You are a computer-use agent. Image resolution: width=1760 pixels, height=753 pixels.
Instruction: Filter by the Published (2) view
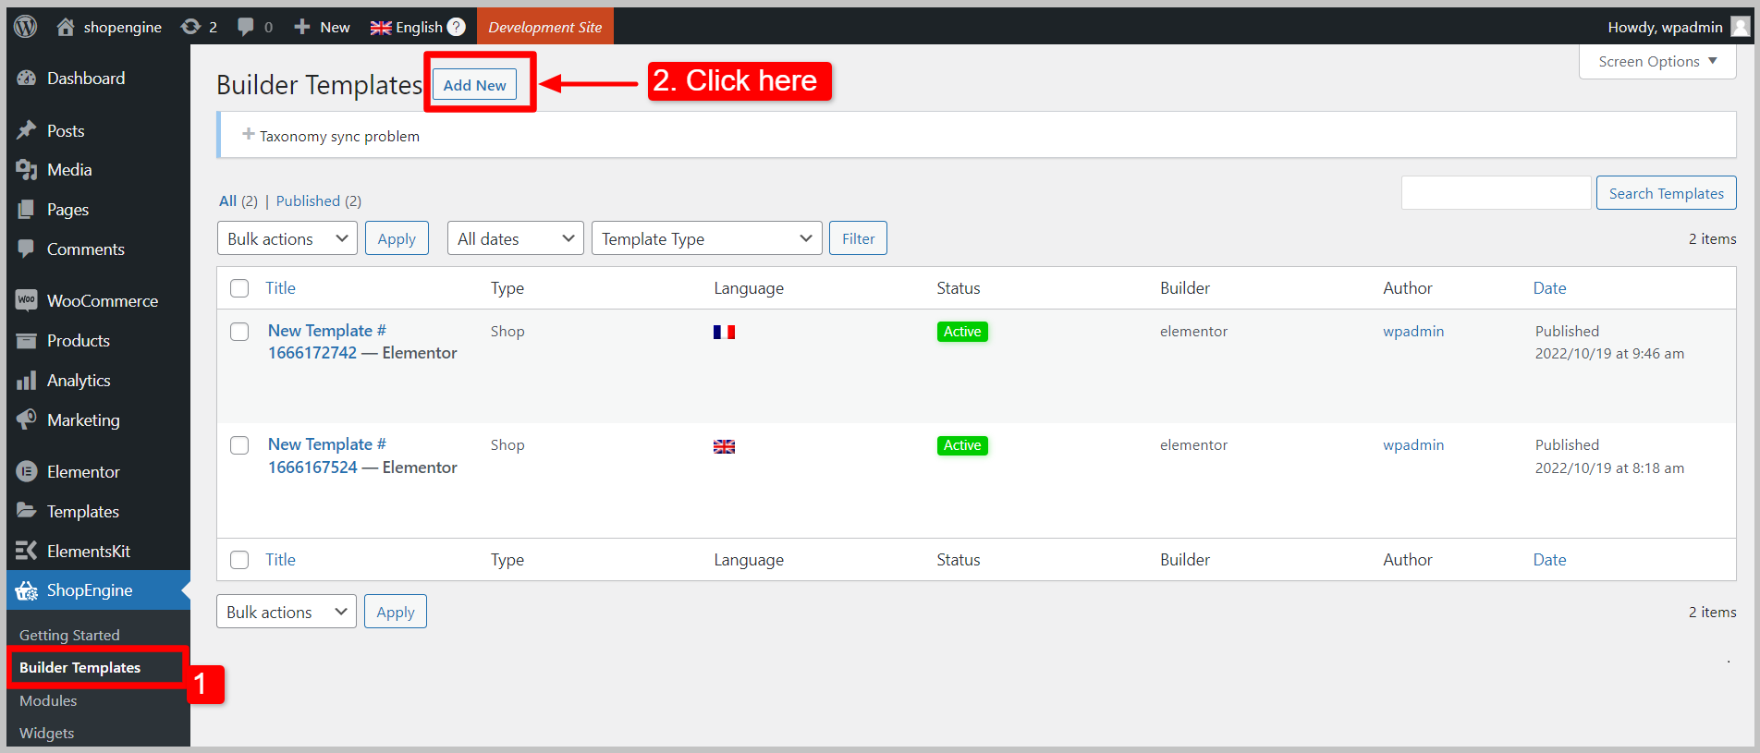coord(319,201)
